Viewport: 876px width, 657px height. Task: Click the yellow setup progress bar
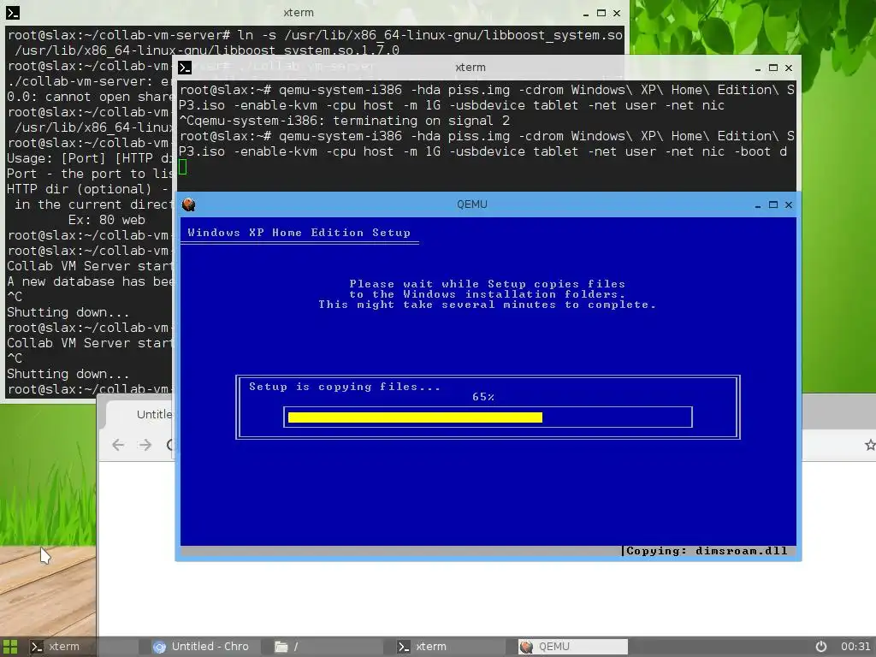coord(415,417)
